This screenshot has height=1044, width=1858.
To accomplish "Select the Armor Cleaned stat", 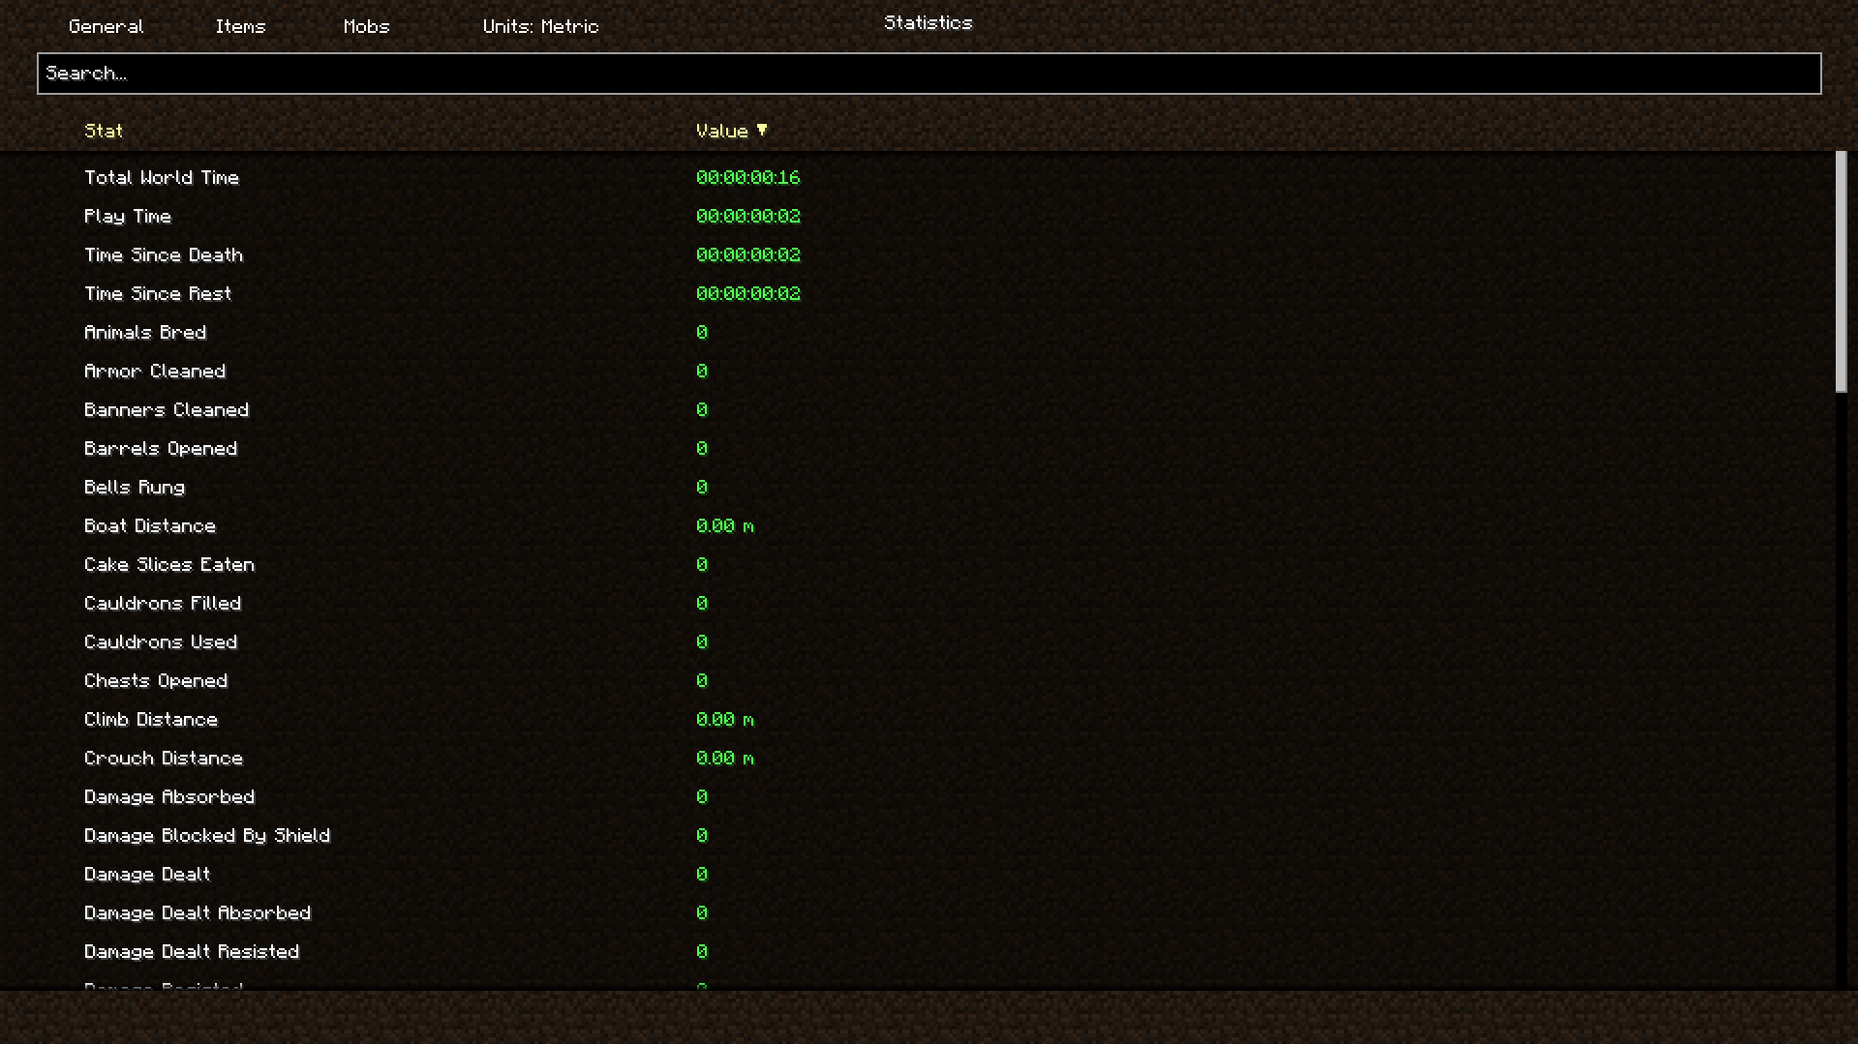I will tap(155, 371).
